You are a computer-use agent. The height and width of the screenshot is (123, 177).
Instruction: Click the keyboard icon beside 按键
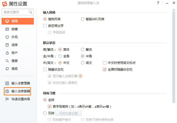point(7,29)
